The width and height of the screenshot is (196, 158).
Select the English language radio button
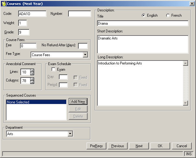[x=144, y=15]
